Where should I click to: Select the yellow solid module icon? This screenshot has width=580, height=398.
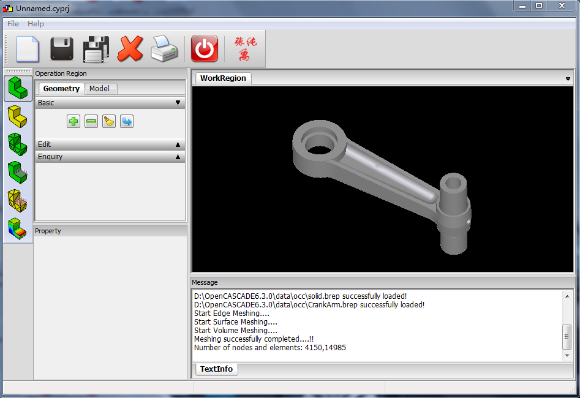coord(18,116)
